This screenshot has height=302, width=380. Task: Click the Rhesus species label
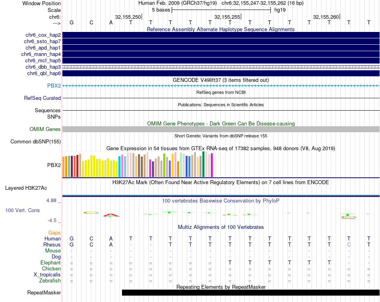click(52, 244)
